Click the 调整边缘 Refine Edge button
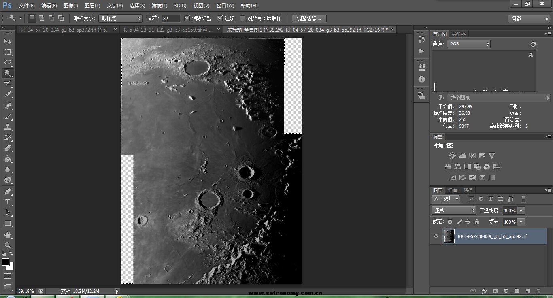This screenshot has width=553, height=298. (309, 18)
